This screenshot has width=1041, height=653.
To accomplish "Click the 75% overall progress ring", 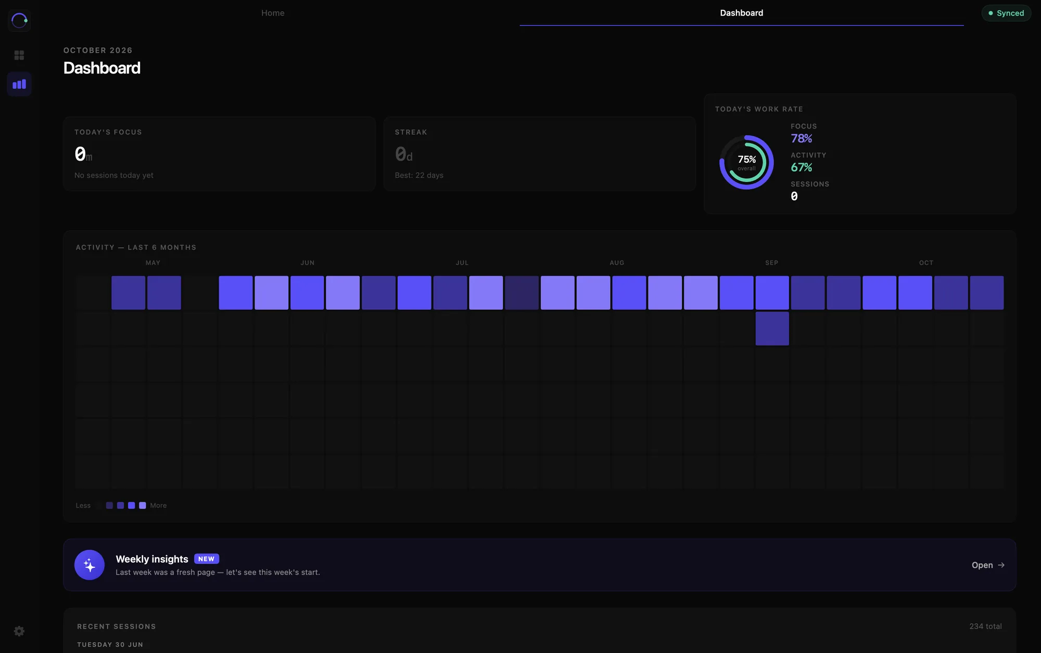I will [x=746, y=162].
